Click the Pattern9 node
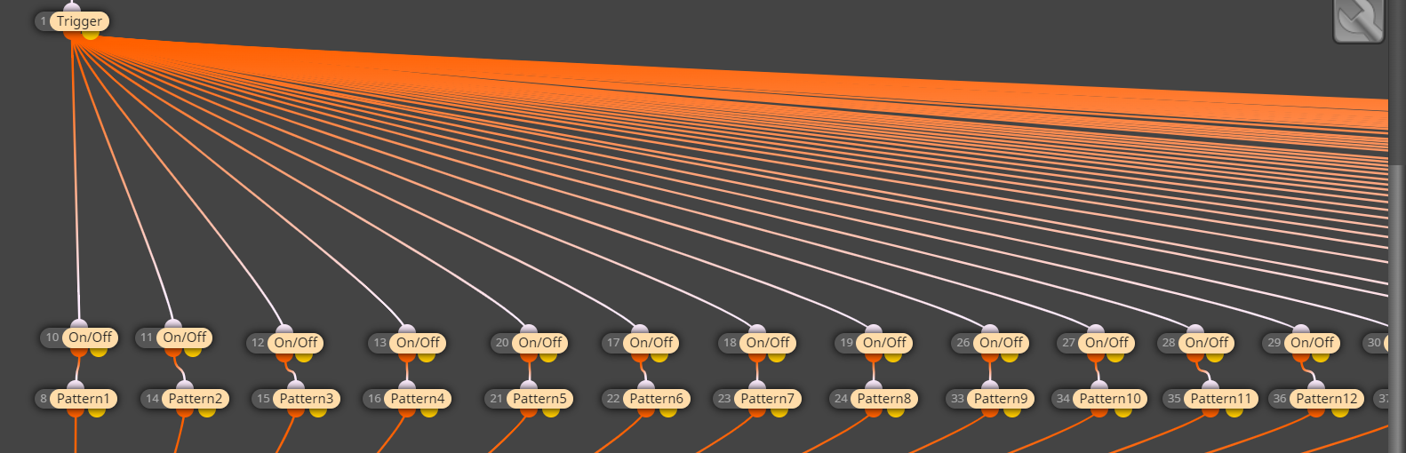Viewport: 1406px width, 453px height. click(x=1001, y=399)
